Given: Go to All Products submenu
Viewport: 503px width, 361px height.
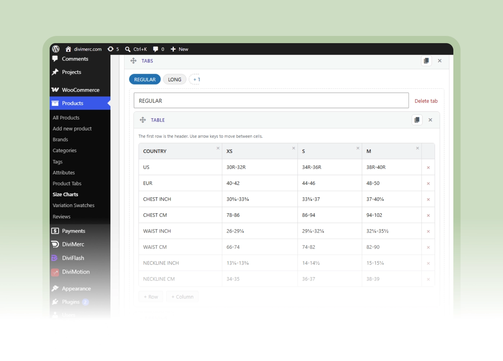Looking at the screenshot, I should click(66, 118).
